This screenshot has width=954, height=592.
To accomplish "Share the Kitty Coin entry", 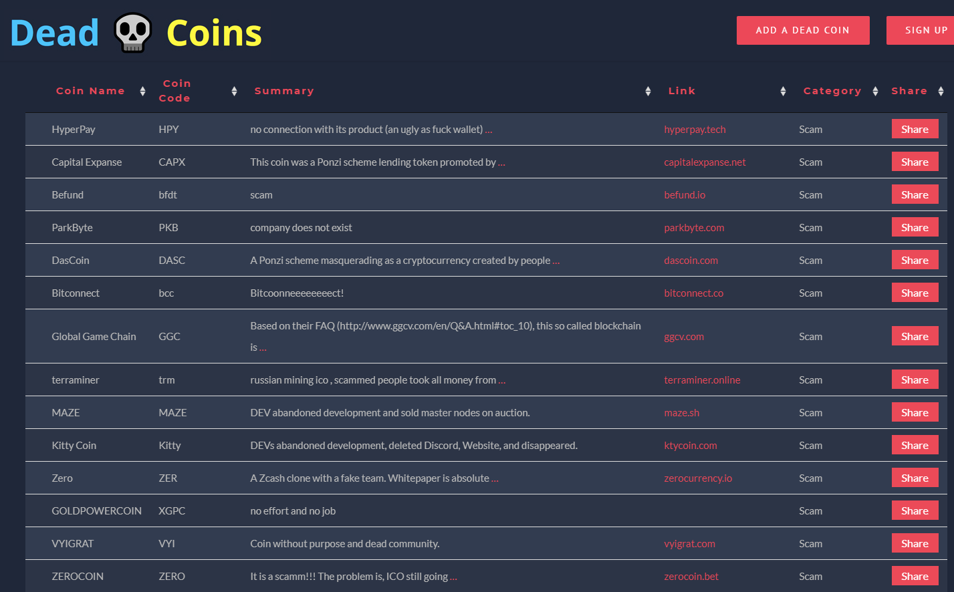I will (x=915, y=445).
